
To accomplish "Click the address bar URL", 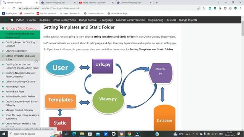I will coord(51,8).
